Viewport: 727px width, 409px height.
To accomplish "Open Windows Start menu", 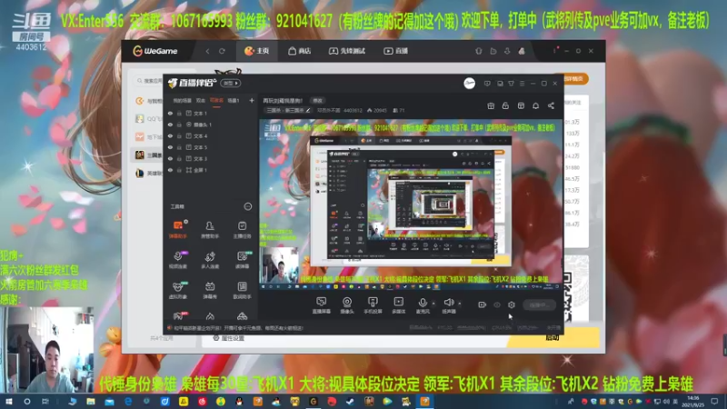I will click(x=8, y=402).
